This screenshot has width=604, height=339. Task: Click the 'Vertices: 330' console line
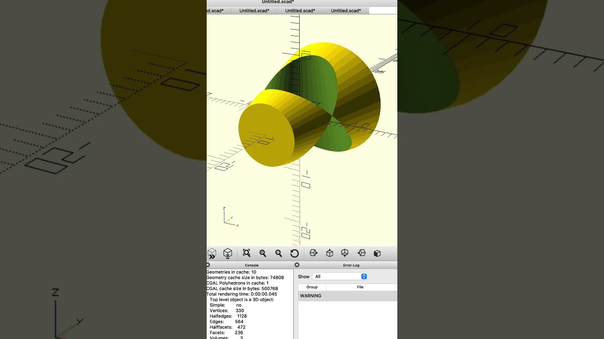[227, 311]
